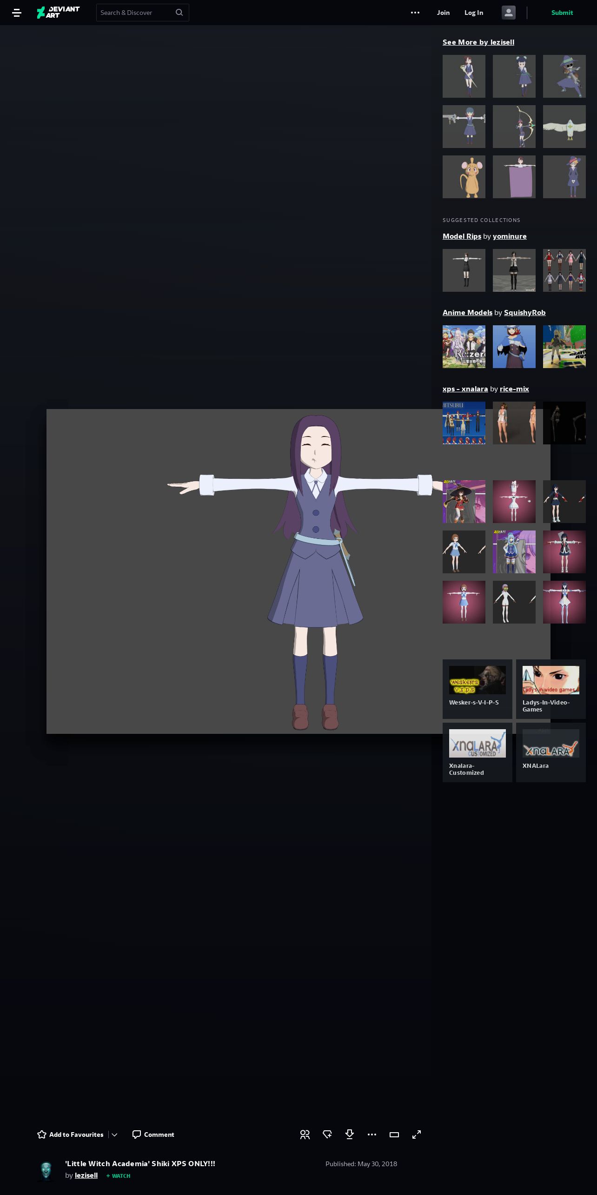
Task: Click the speech bubble with plus icon
Action: click(x=327, y=1135)
